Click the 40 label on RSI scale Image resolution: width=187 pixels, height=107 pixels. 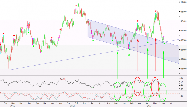click(x=182, y=85)
